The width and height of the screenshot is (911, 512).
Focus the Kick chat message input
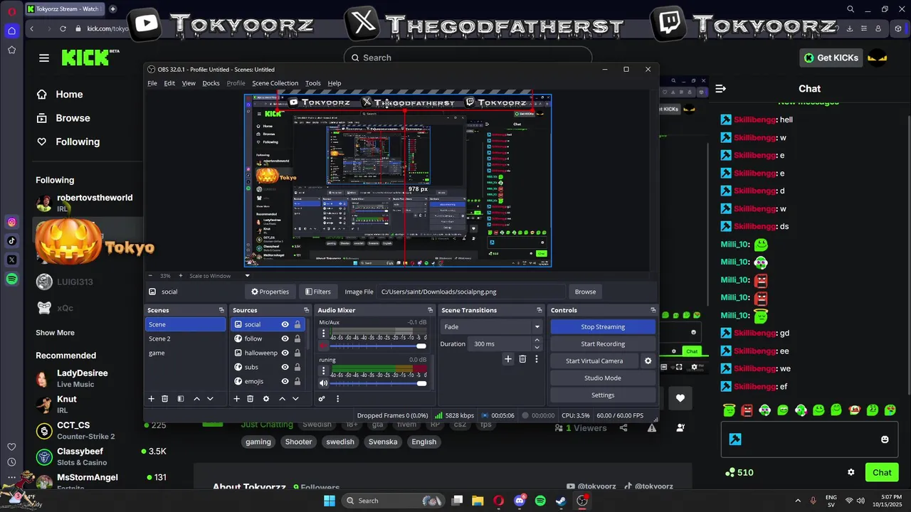[x=810, y=439]
